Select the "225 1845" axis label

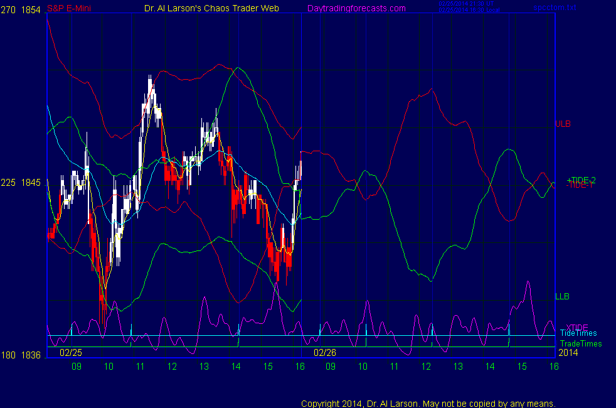21,183
